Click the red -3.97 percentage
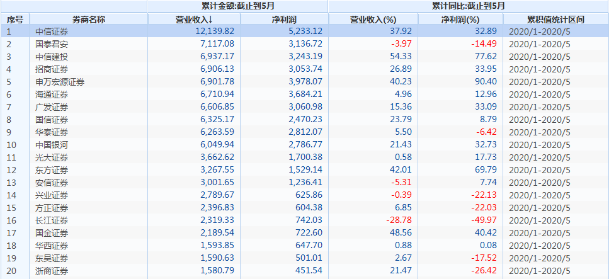The image size is (609, 279). pos(402,44)
